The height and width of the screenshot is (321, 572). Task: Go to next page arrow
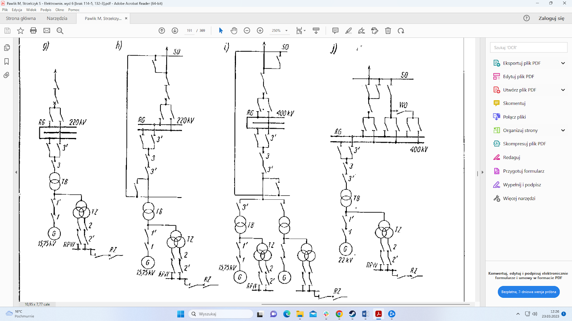click(x=175, y=31)
